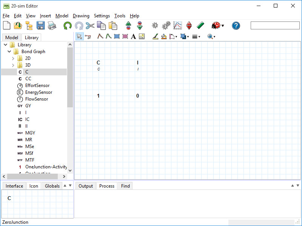Collapse the Bond Graph library folder
Viewport: 302px width, 226px height.
coord(9,52)
